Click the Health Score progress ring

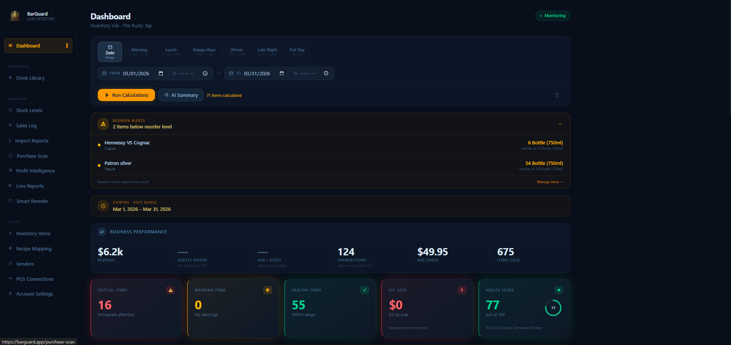553,308
